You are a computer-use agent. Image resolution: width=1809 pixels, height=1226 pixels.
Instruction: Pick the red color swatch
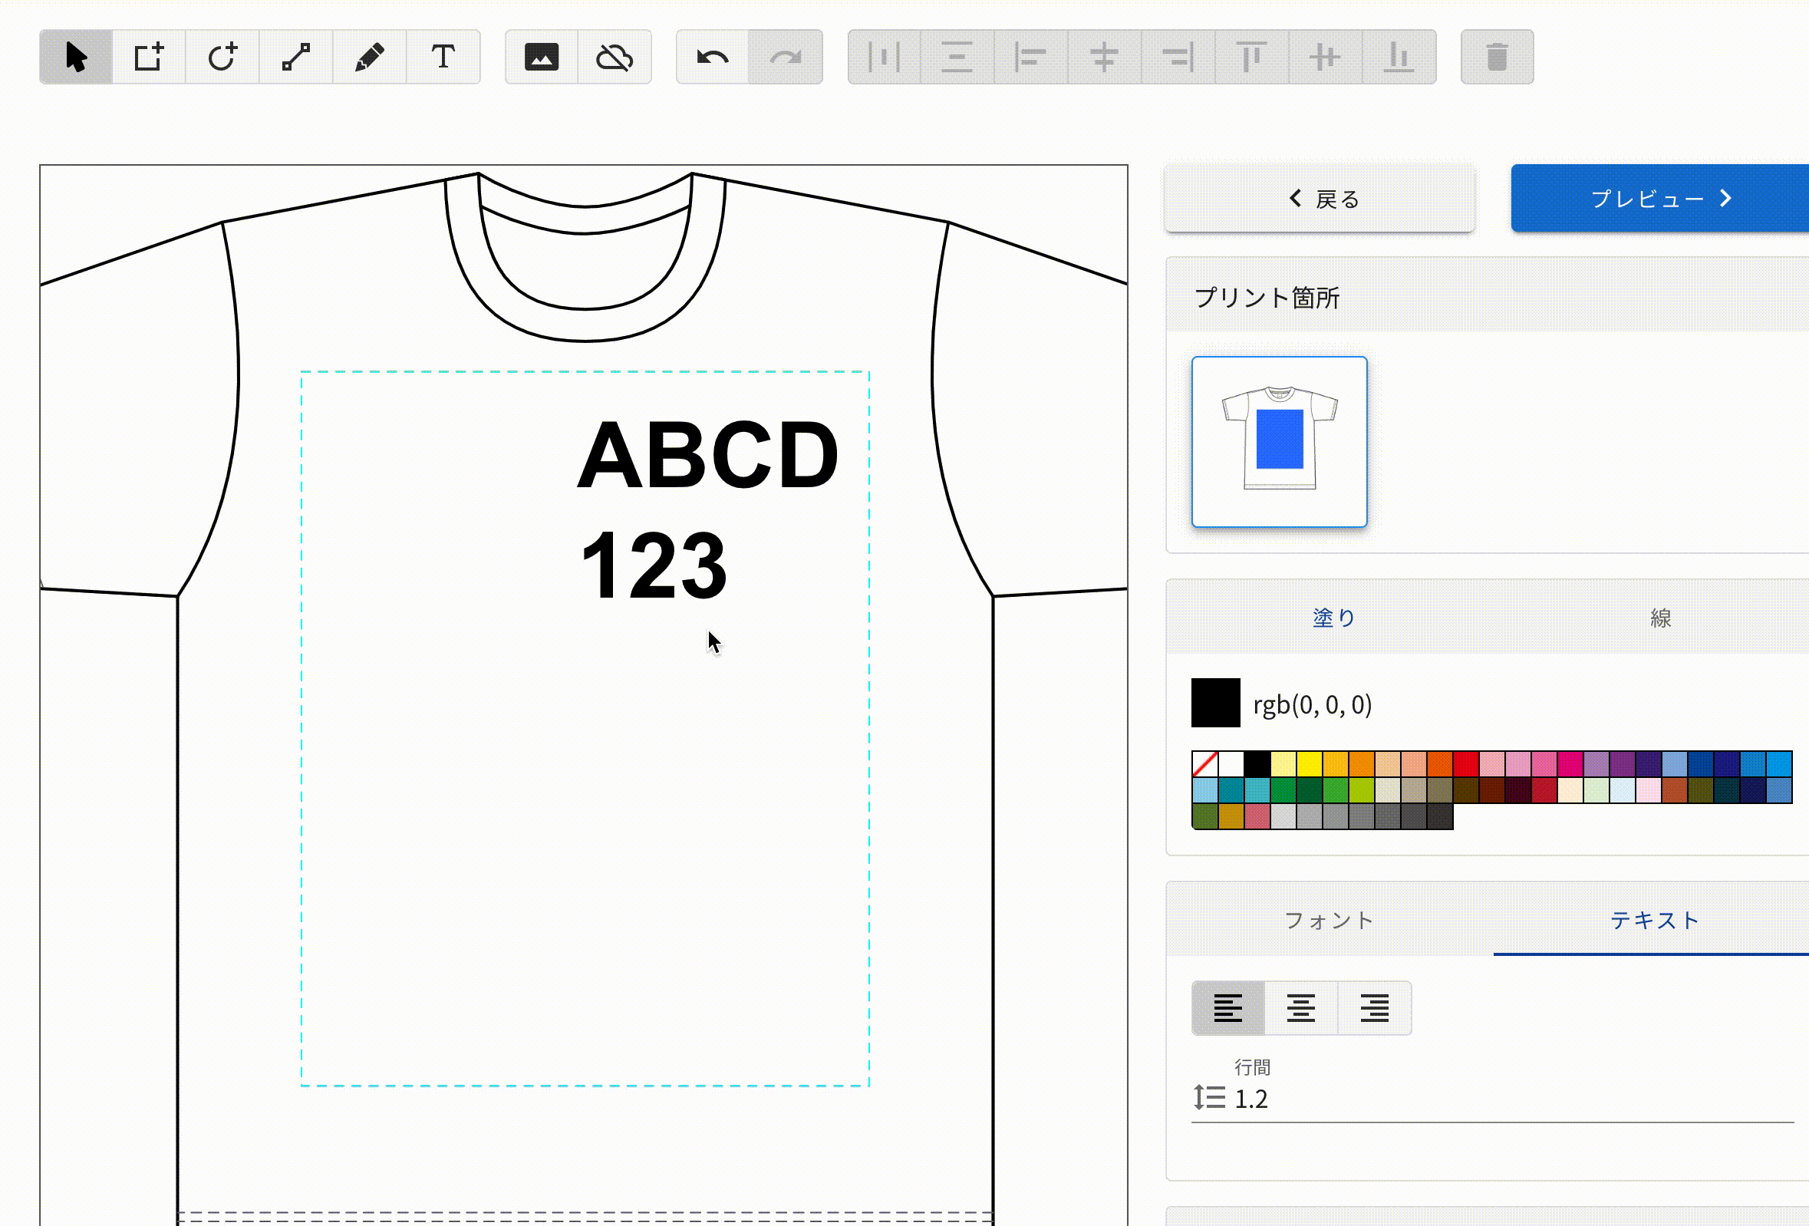[x=1466, y=763]
